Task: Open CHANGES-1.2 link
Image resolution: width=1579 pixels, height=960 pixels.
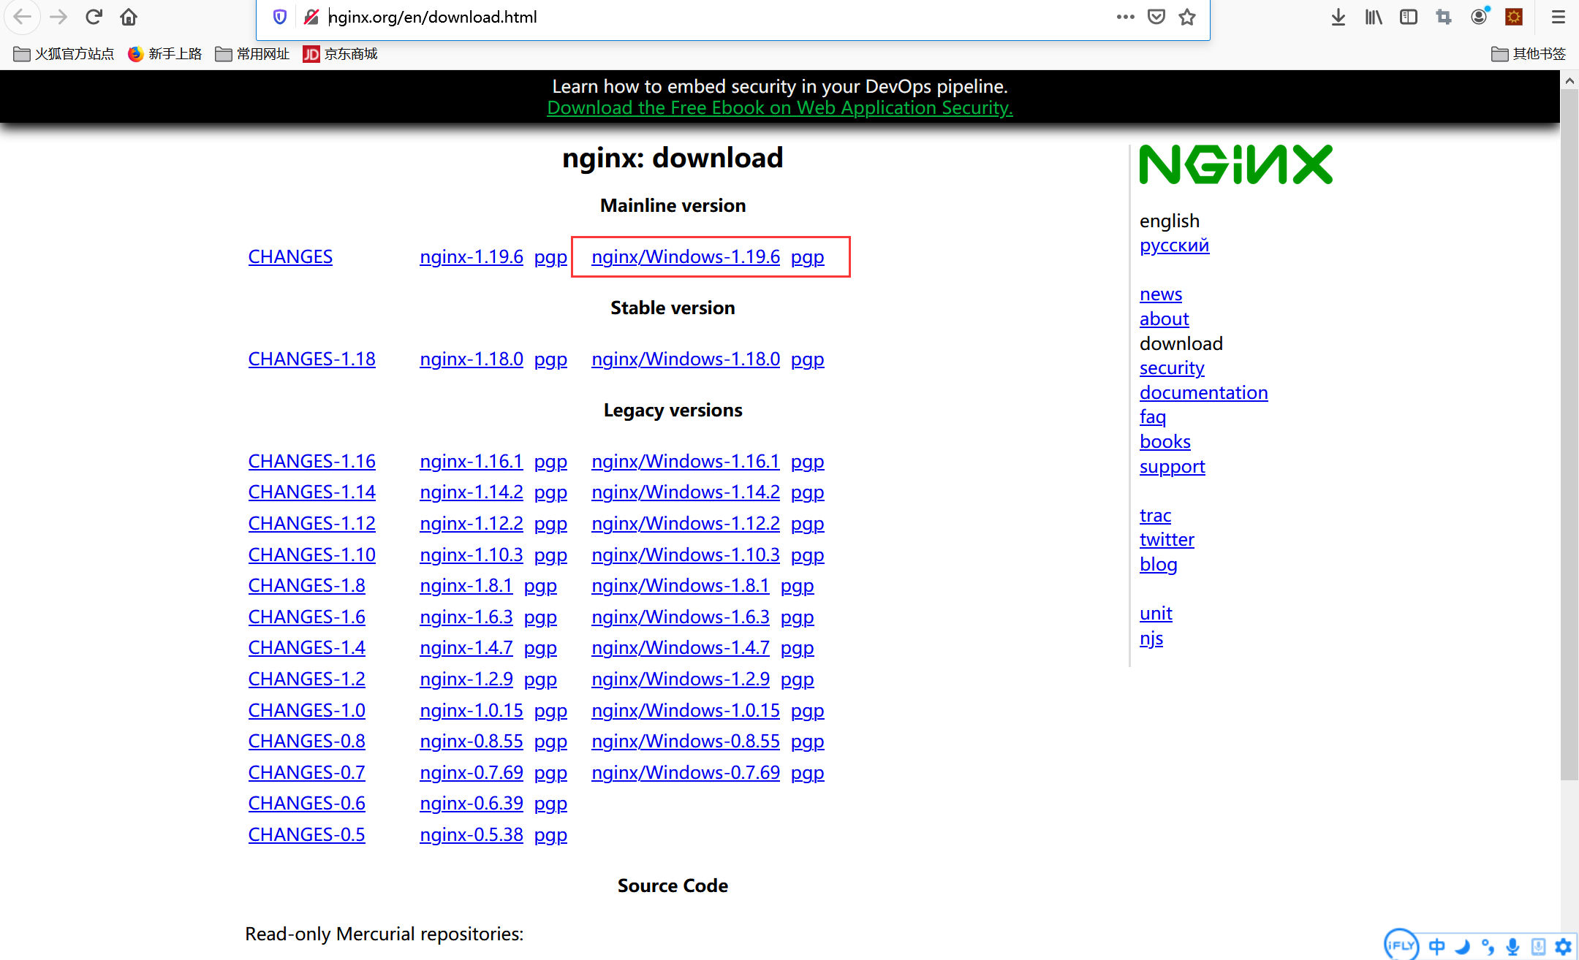Action: coord(306,679)
